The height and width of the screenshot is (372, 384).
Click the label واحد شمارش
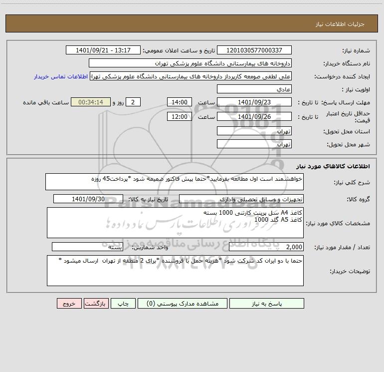(x=150, y=248)
